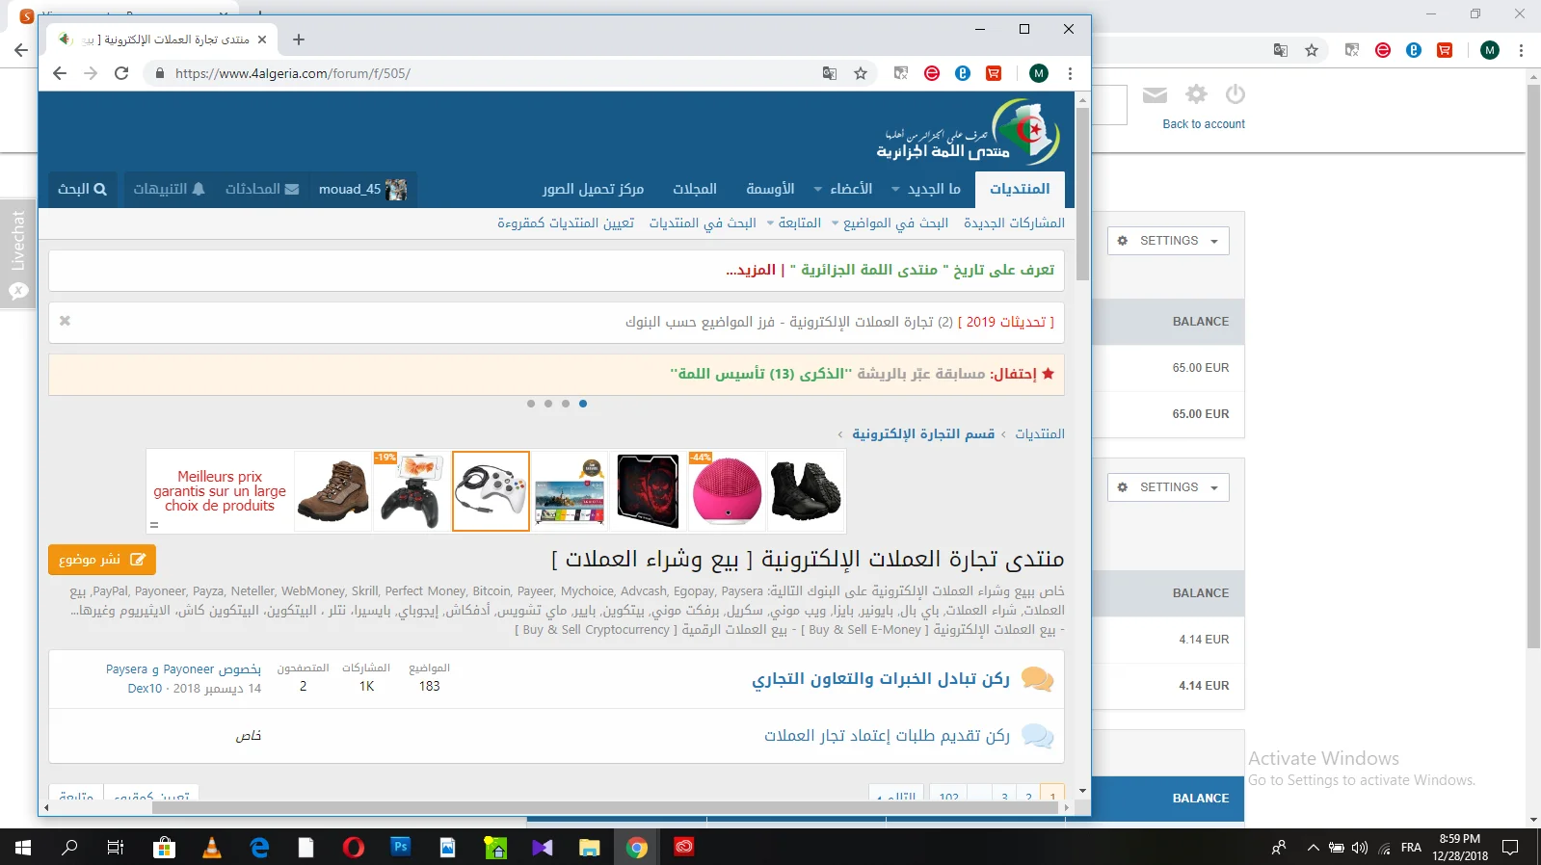Viewport: 1541px width, 865px height.
Task: Click the نشر موضوع post thread button
Action: [x=102, y=560]
